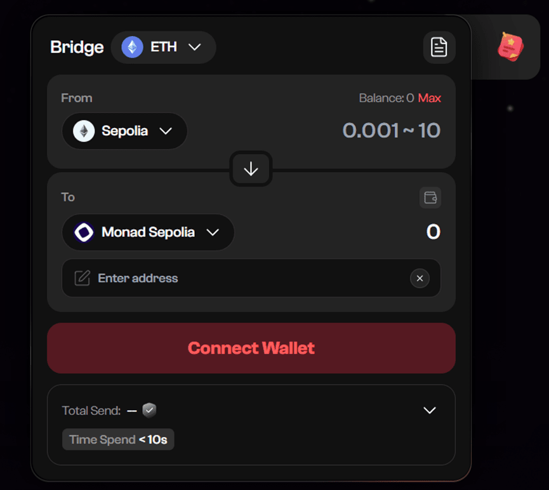Open the Monad Sepolia destination dropdown
Image resolution: width=549 pixels, height=490 pixels.
pyautogui.click(x=148, y=232)
